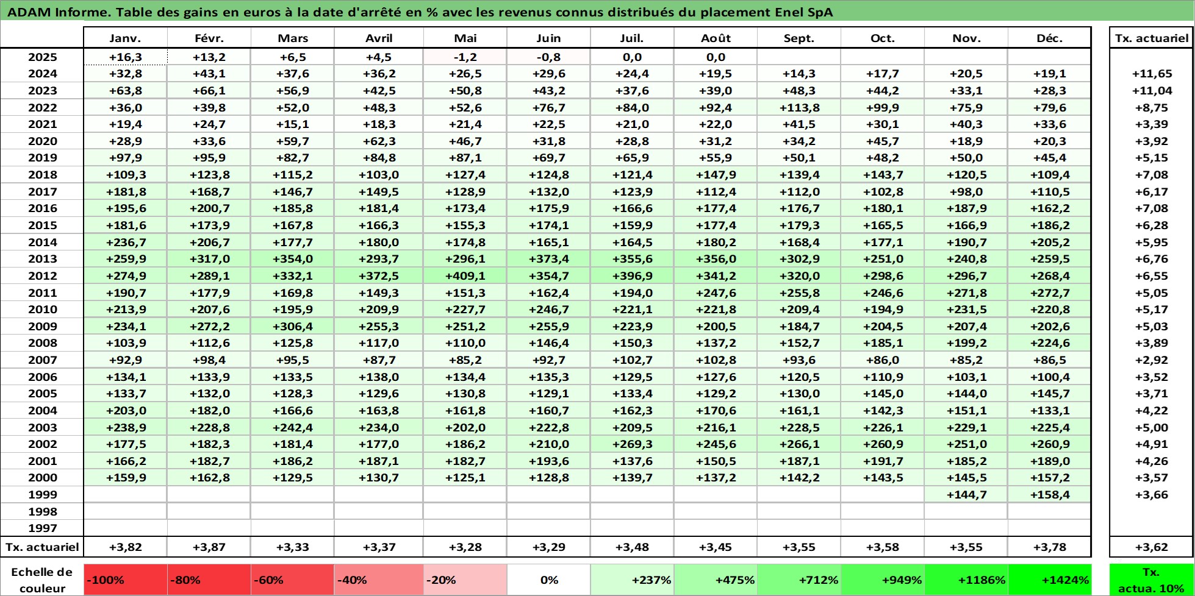This screenshot has height=596, width=1195.
Task: Click the +158,4 cell for Déc. 1999
Action: coord(1049,494)
